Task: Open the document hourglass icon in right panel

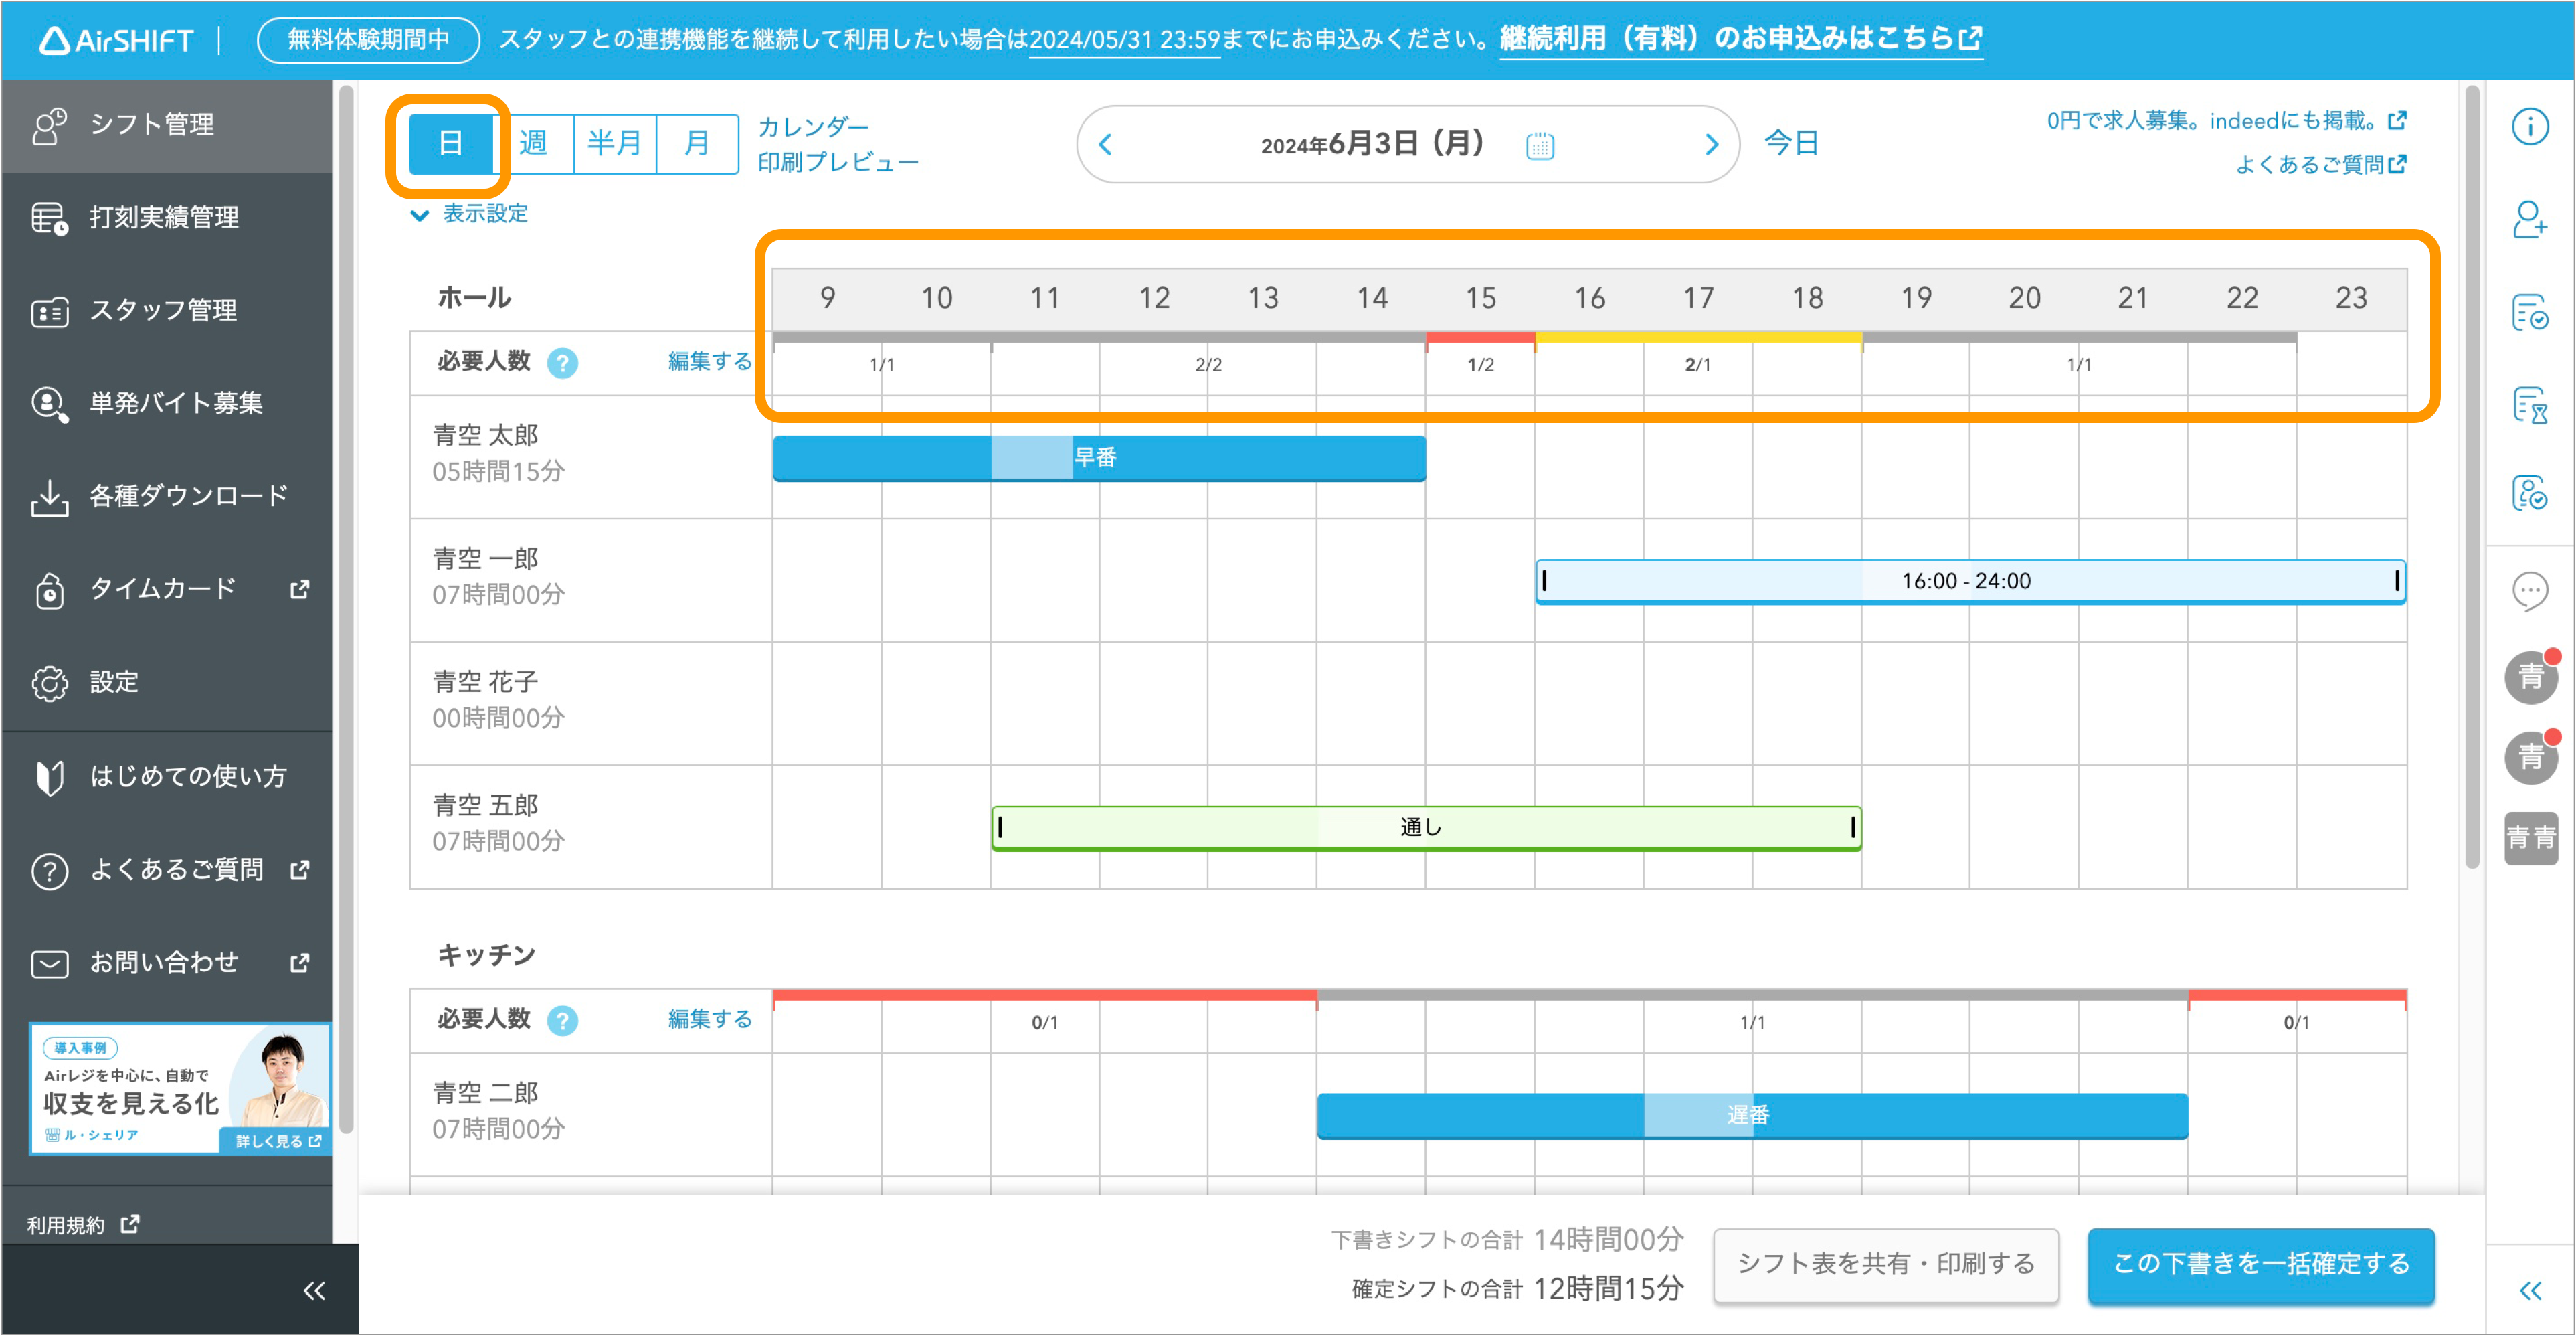Action: [x=2530, y=405]
